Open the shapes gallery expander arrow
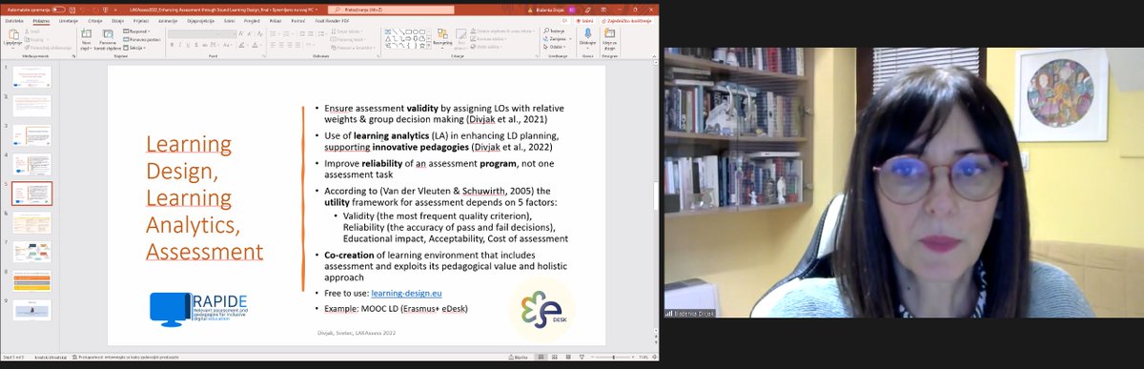The width and height of the screenshot is (1144, 369). [x=429, y=46]
